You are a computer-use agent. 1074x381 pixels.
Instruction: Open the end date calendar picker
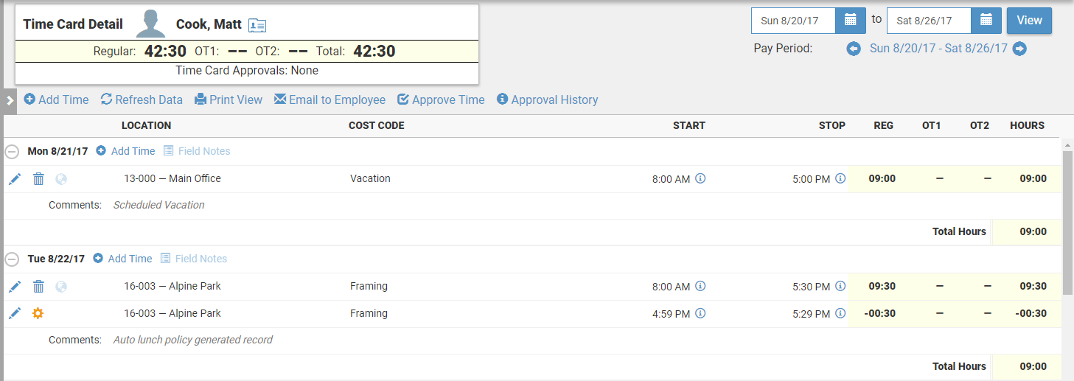[x=986, y=20]
